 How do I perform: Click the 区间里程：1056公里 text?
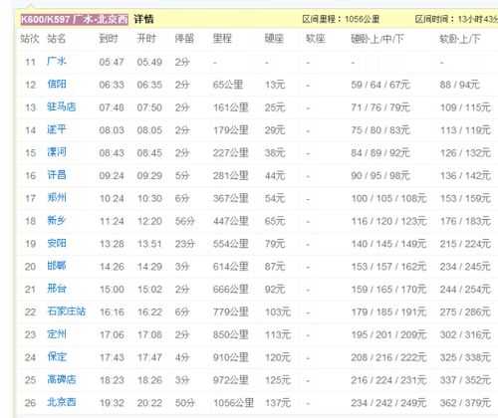tap(341, 19)
